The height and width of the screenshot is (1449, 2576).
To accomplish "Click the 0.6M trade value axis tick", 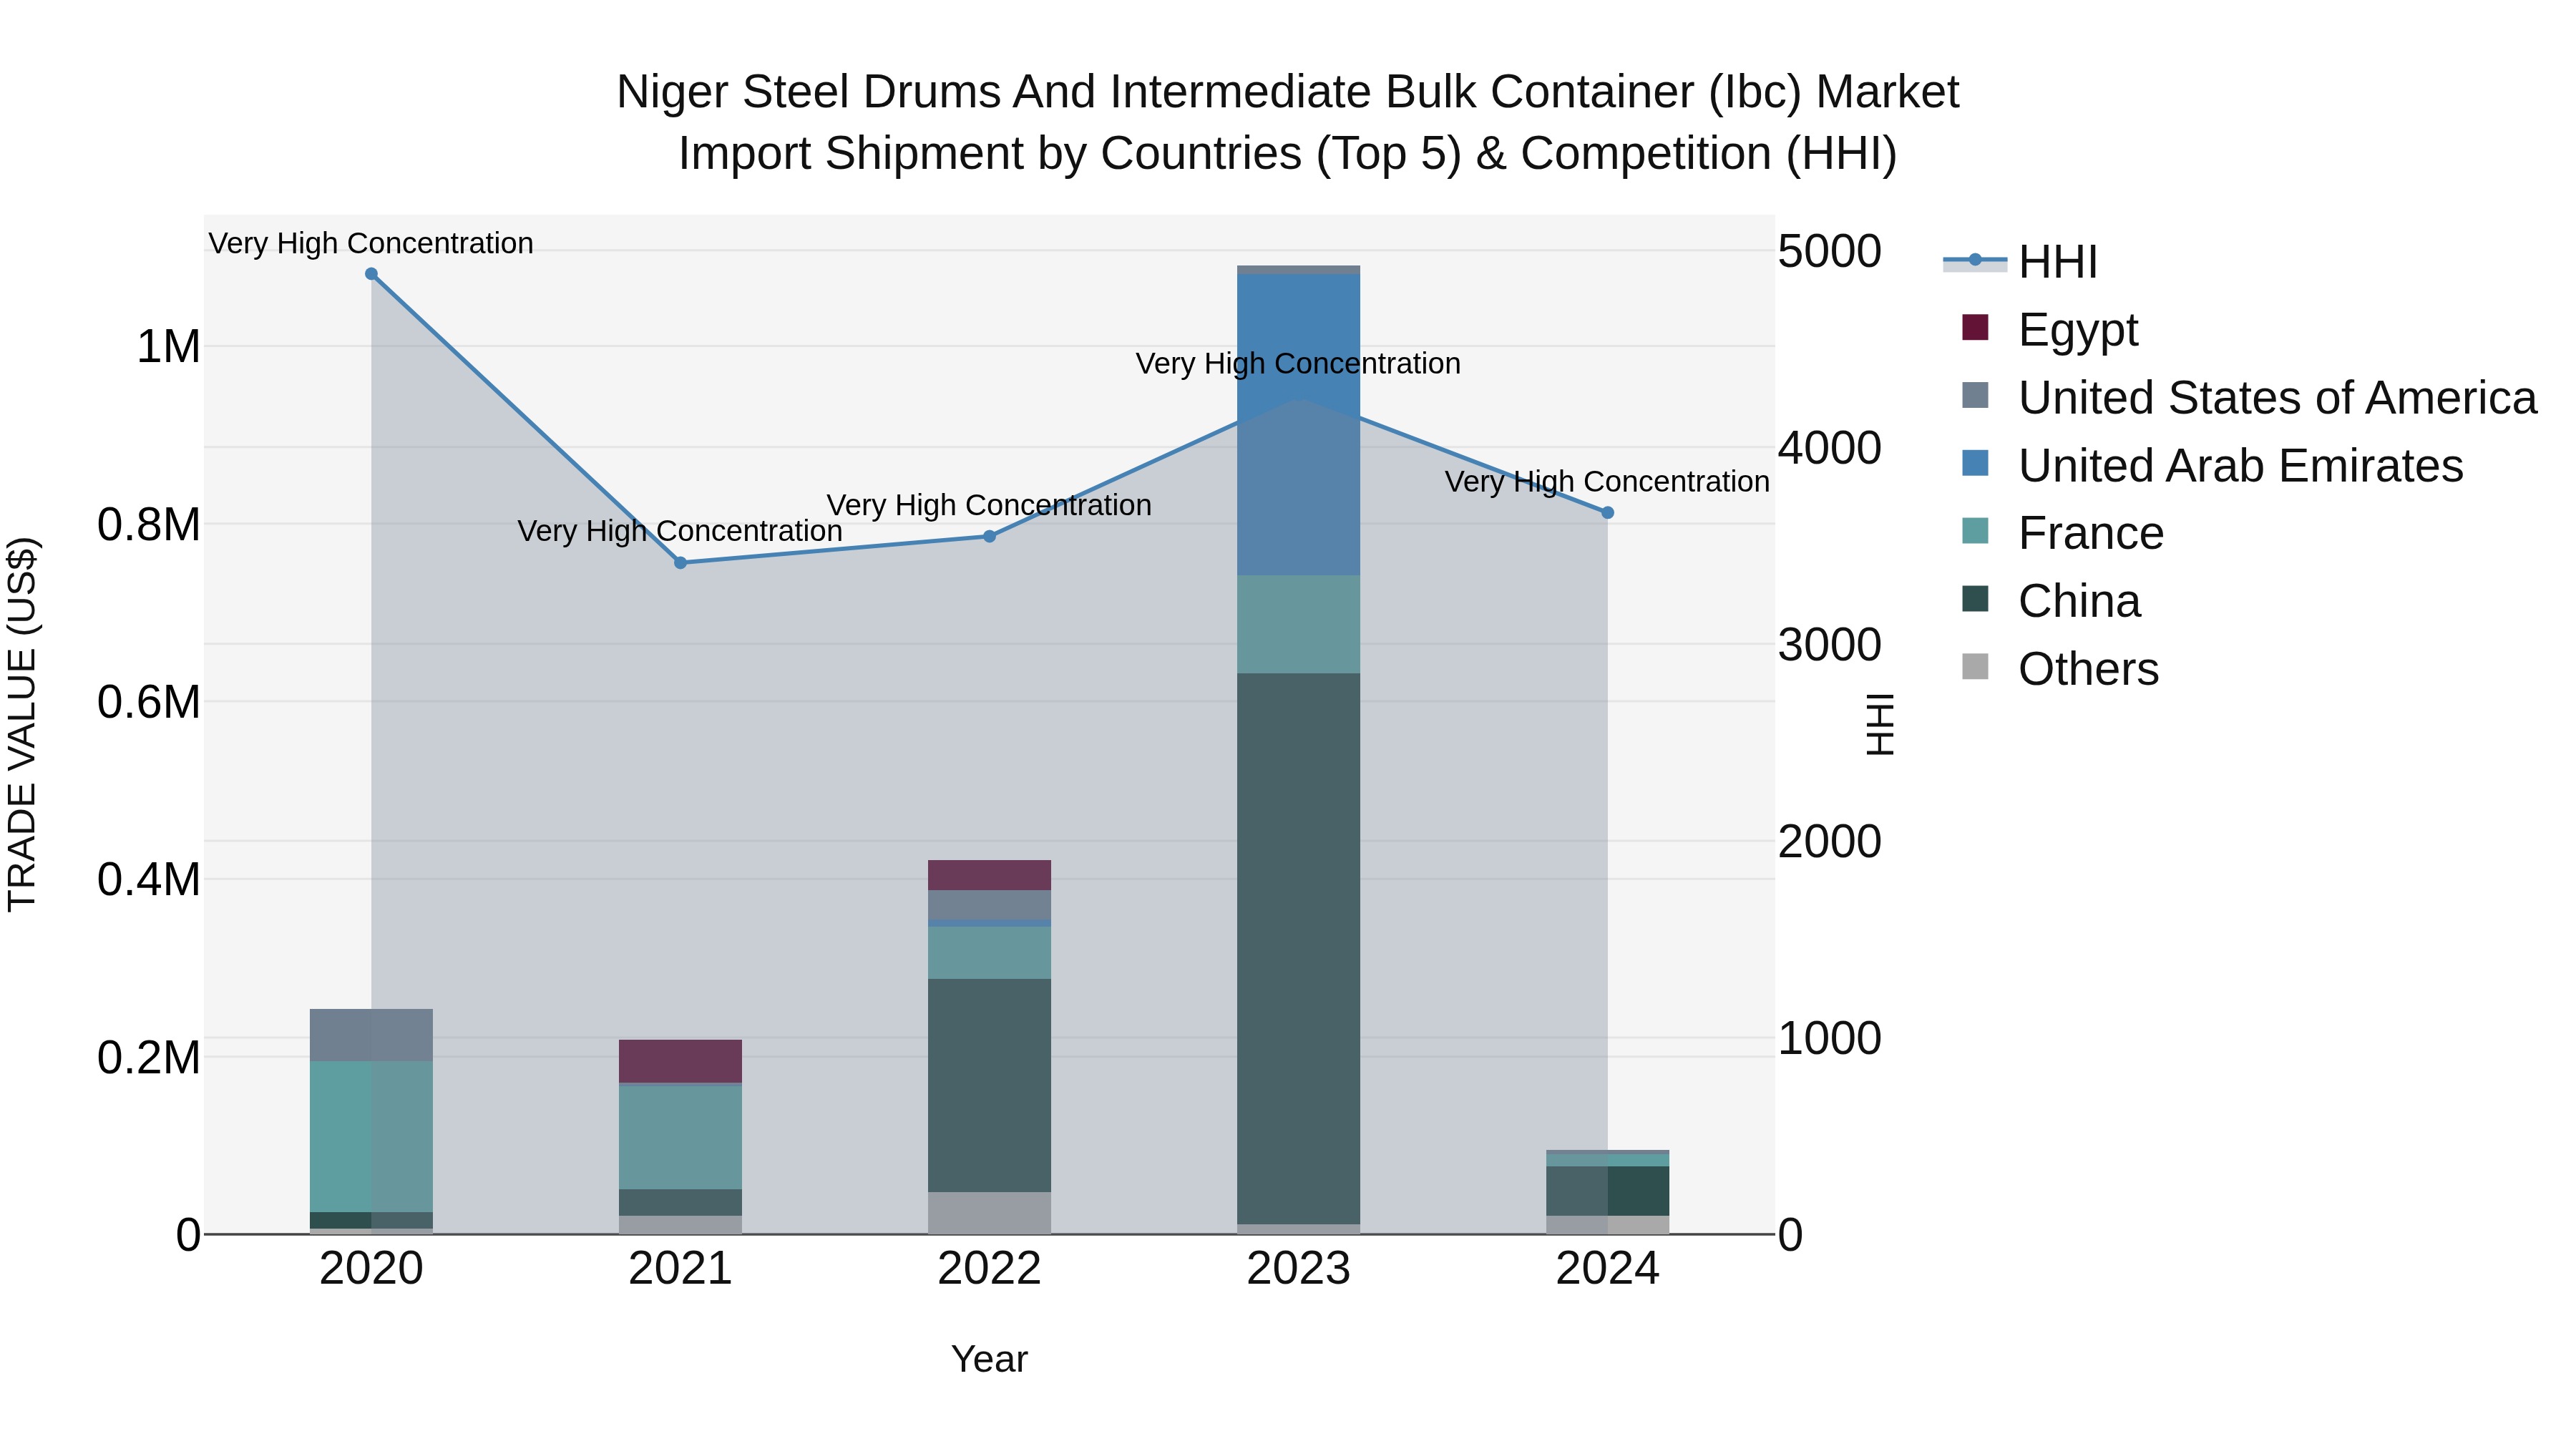I will click(149, 703).
